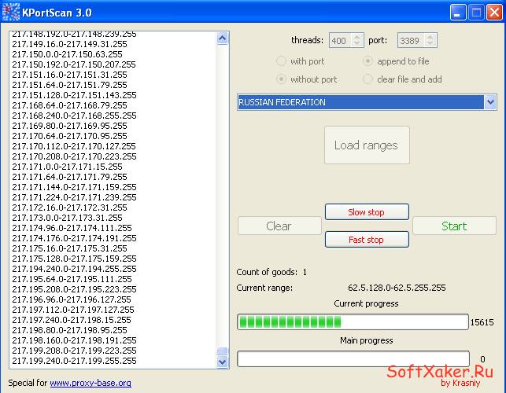Image resolution: width=506 pixels, height=393 pixels.
Task: Select range 217.197.240.0-217.198.15.255
Action: click(x=72, y=320)
